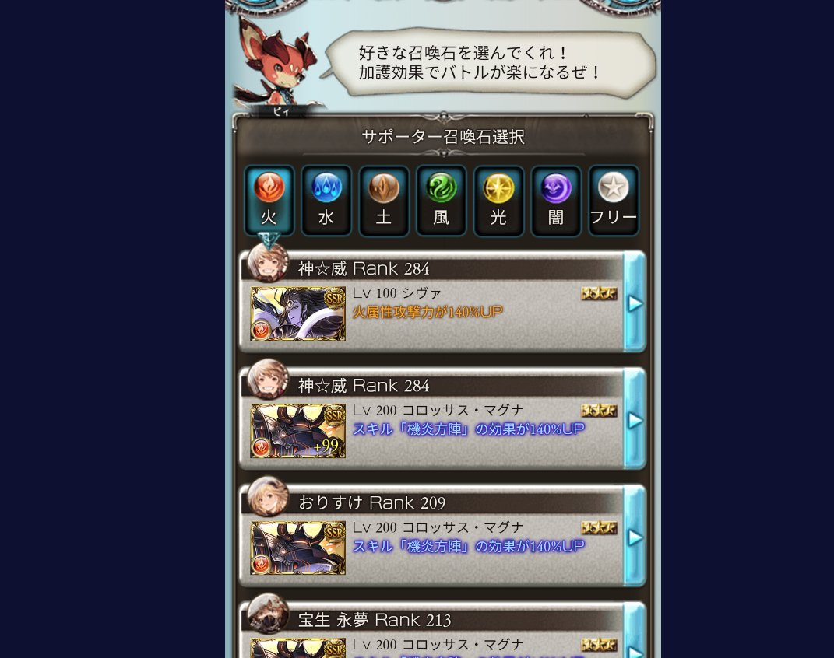Image resolution: width=834 pixels, height=658 pixels.
Task: Pick おりすけ Rank 209 supporter entry
Action: pyautogui.click(x=442, y=536)
